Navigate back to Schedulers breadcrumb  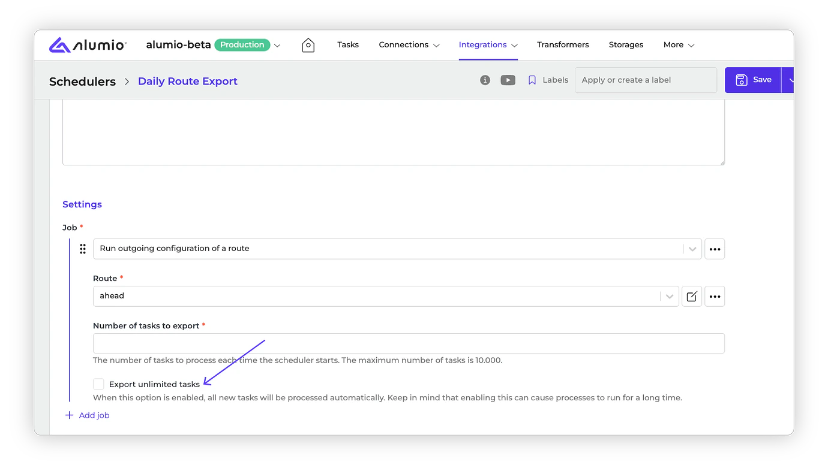tap(82, 81)
